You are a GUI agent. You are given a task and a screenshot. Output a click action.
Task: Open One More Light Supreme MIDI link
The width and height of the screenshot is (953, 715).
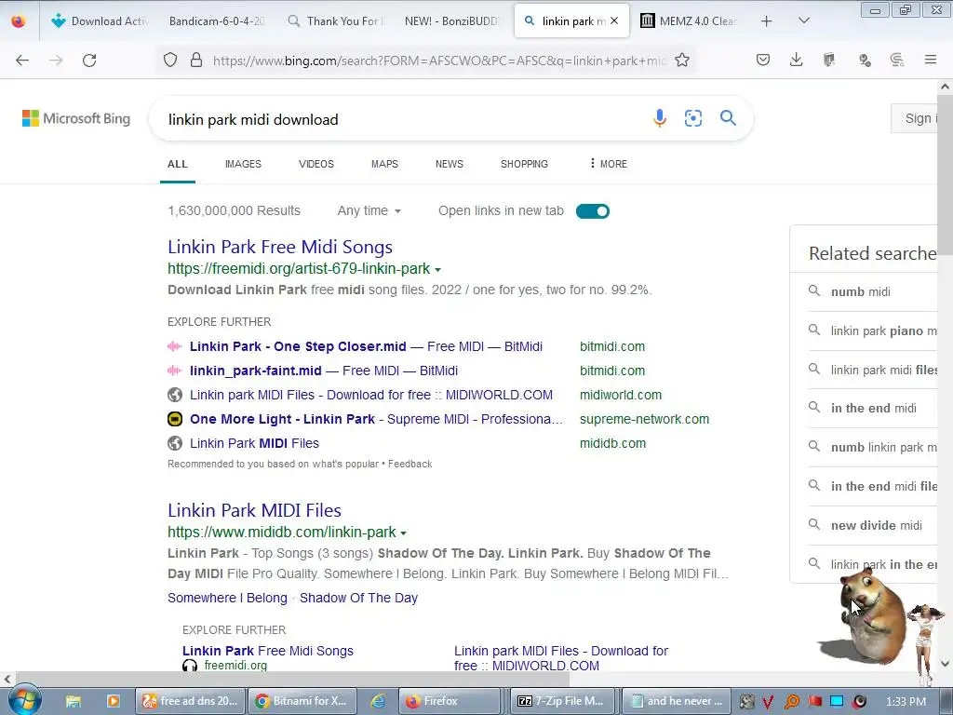click(x=376, y=420)
